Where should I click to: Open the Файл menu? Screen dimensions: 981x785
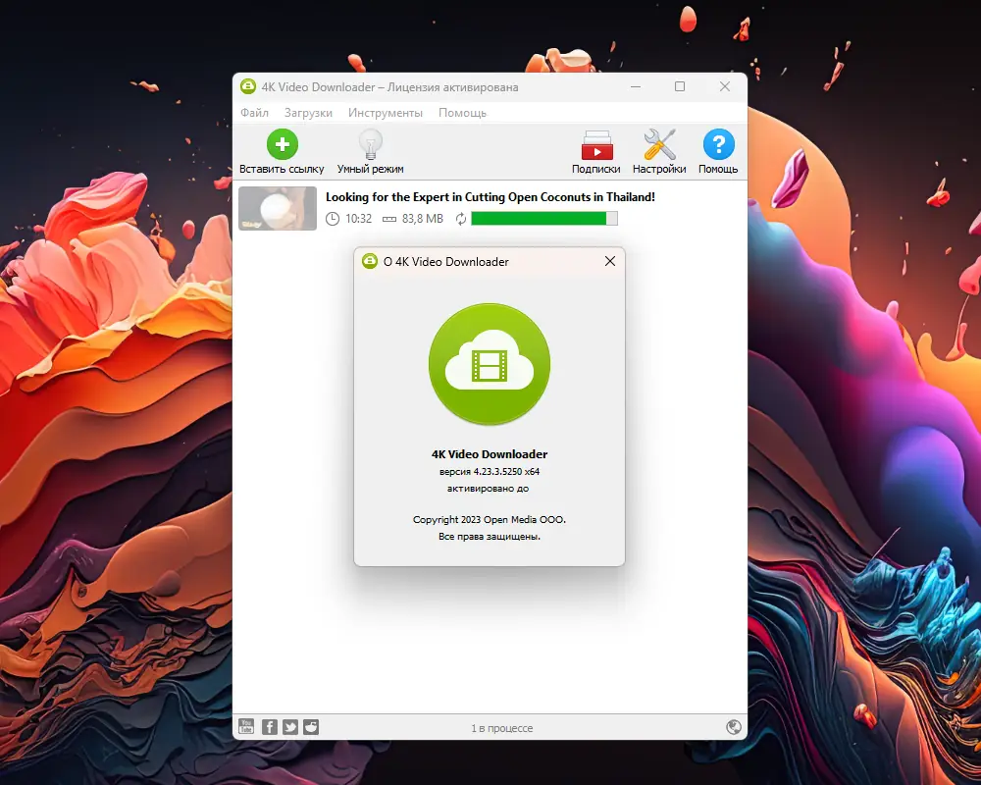255,113
